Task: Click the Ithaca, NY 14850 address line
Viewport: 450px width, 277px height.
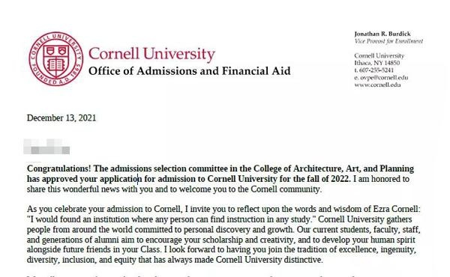Action: [376, 63]
